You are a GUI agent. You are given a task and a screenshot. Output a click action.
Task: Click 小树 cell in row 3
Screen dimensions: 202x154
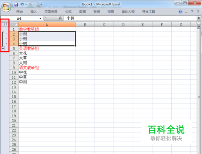tap(47, 39)
